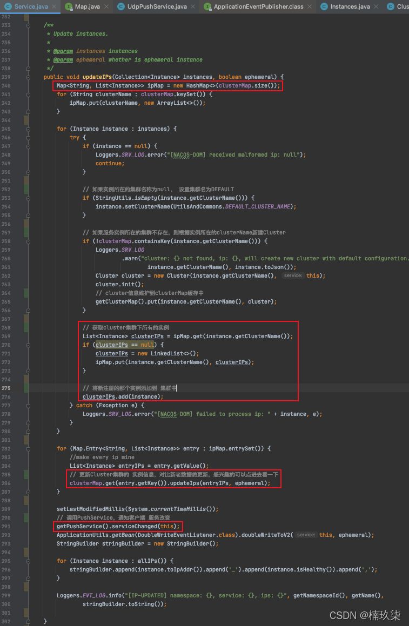The image size is (409, 626).
Task: Close the Instances.java tab
Action: [x=376, y=6]
